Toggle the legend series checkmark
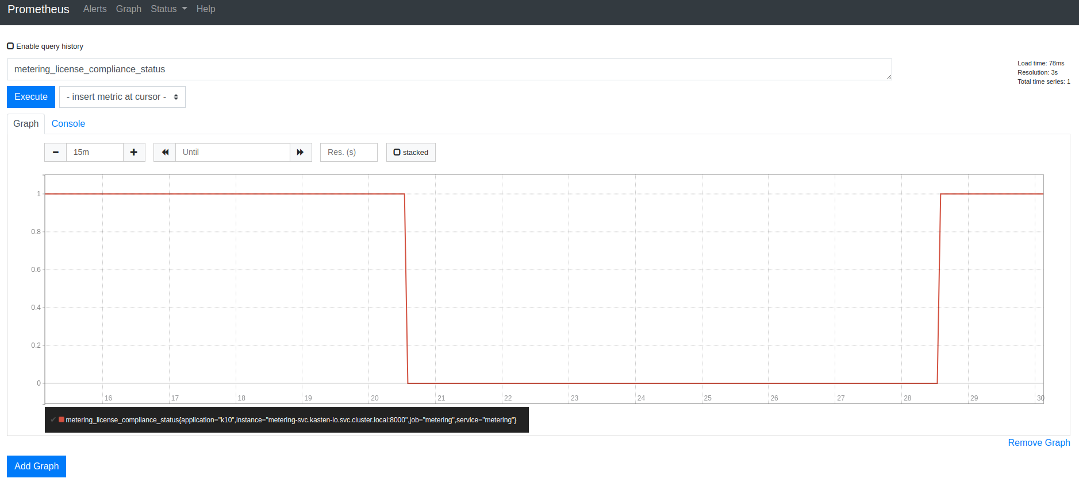1079x486 pixels. pyautogui.click(x=53, y=419)
